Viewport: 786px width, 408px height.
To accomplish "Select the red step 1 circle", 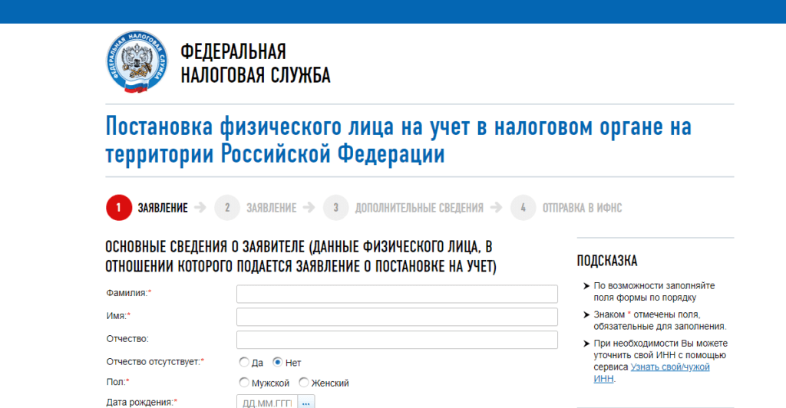I will (119, 208).
